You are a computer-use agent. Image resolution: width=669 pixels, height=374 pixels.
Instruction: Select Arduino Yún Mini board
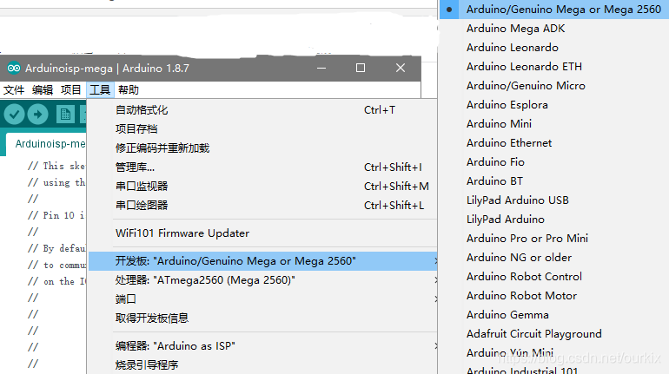554,353
